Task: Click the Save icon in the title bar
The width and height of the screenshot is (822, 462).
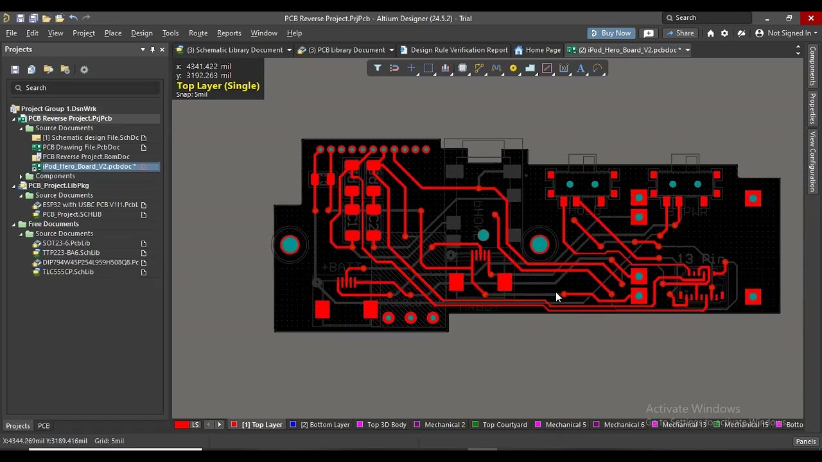Action: [x=20, y=18]
